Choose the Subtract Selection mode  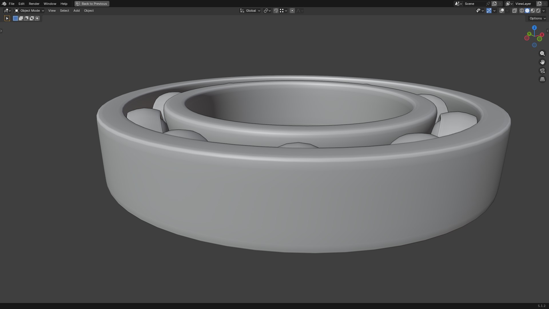point(26,18)
